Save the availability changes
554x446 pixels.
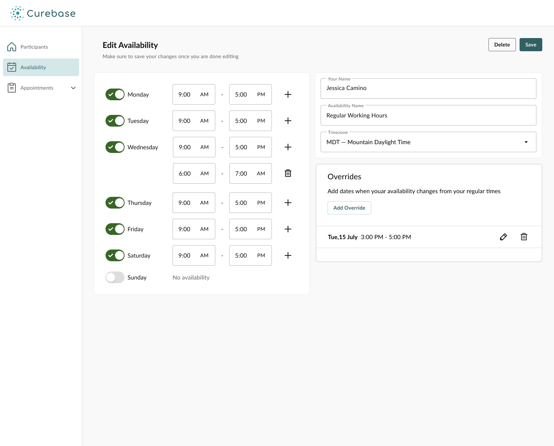[531, 44]
